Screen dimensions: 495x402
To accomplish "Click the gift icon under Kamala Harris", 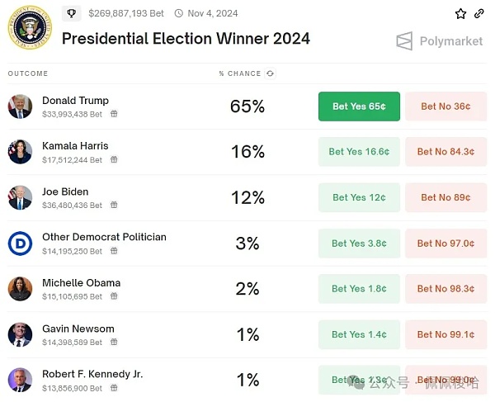I will tap(114, 160).
